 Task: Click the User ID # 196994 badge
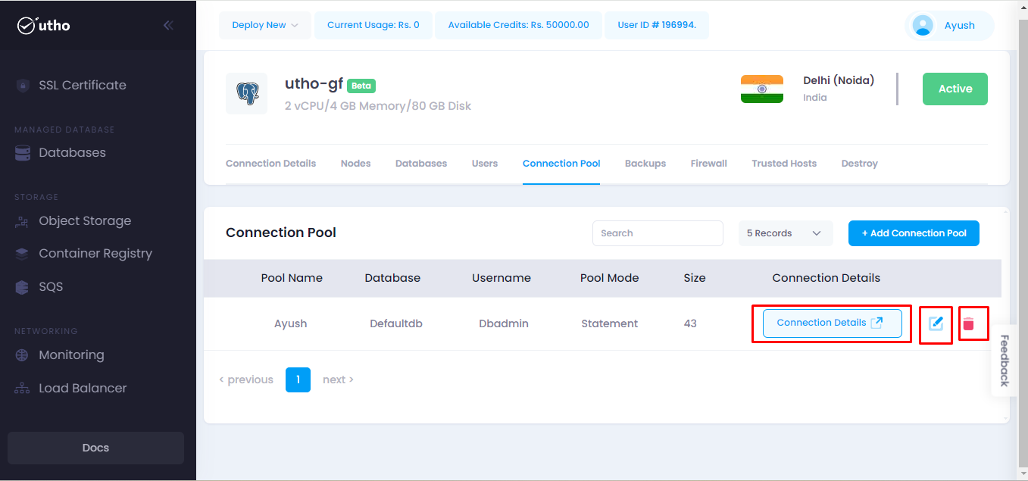pos(657,25)
